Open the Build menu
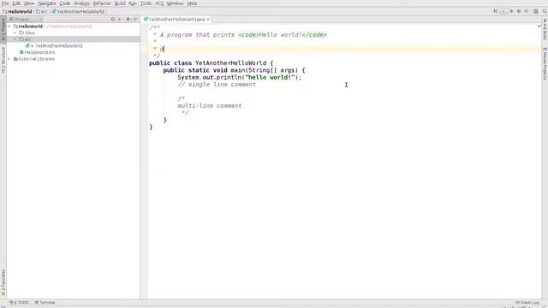This screenshot has height=308, width=548. click(x=120, y=3)
